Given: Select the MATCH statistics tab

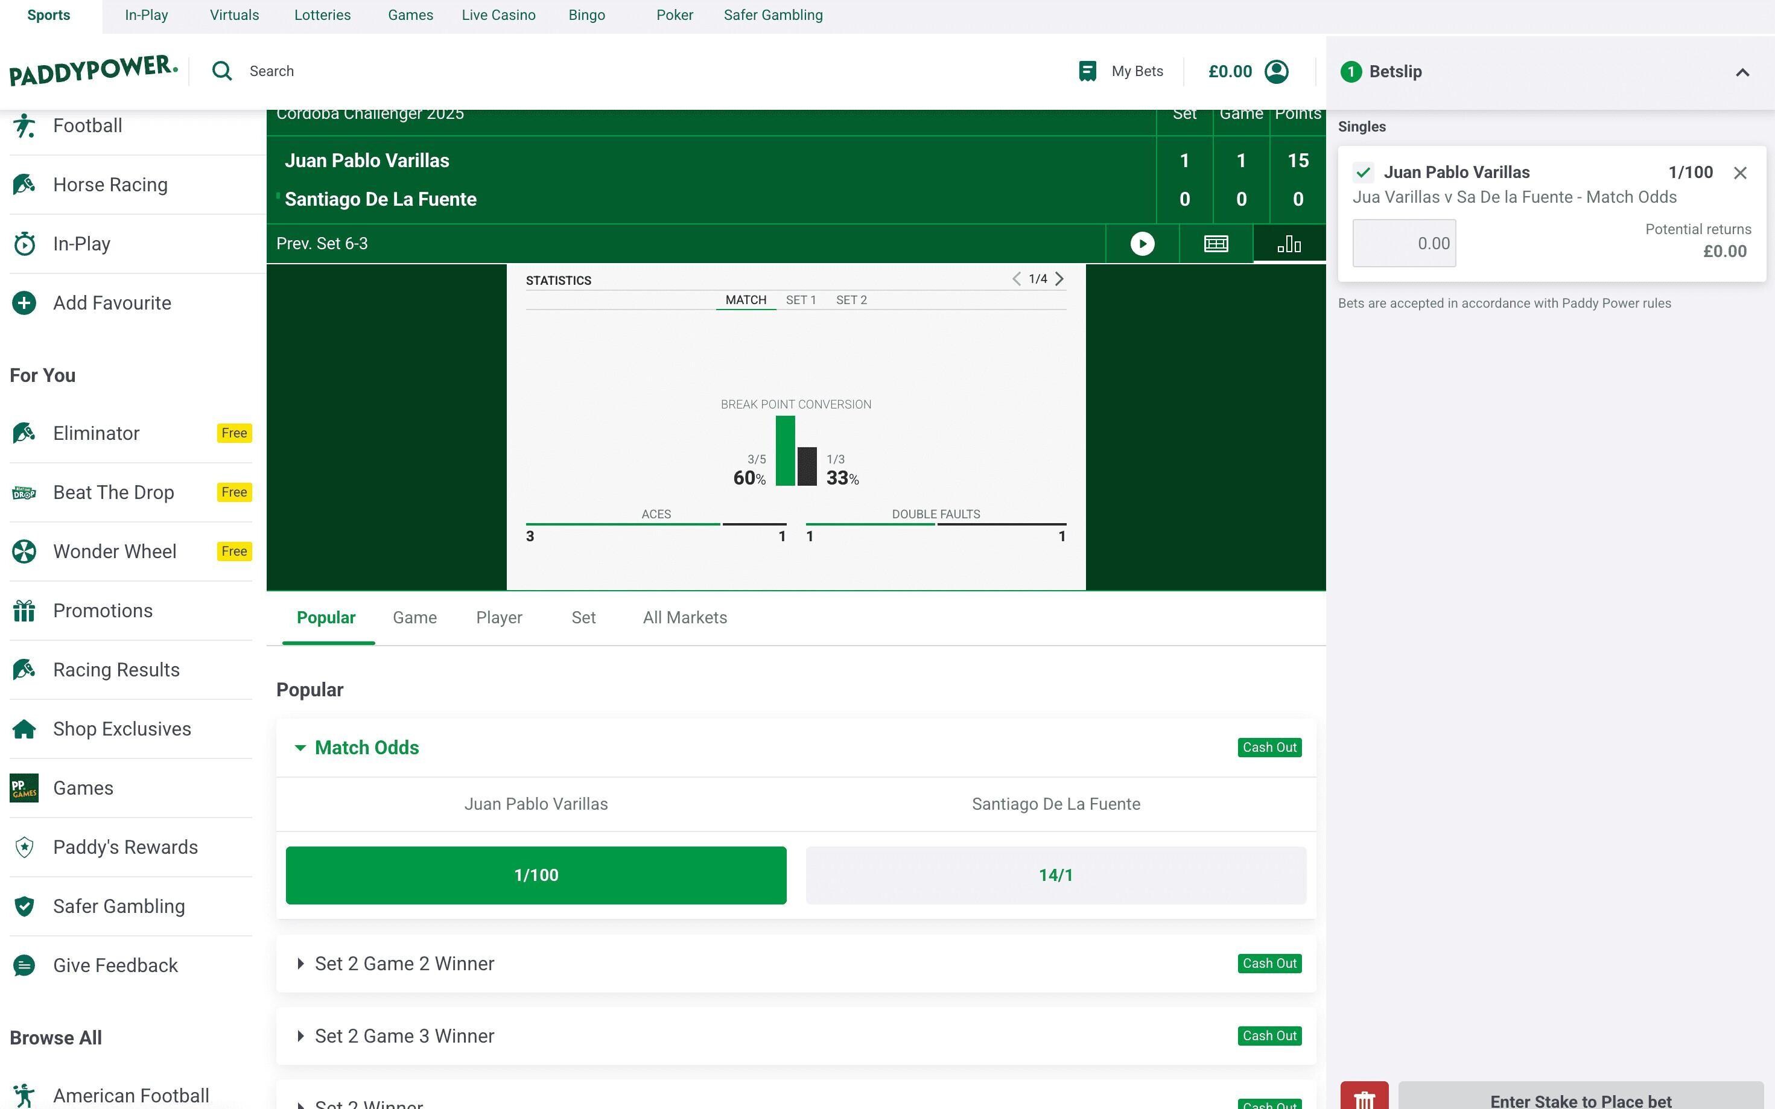Looking at the screenshot, I should pos(746,300).
